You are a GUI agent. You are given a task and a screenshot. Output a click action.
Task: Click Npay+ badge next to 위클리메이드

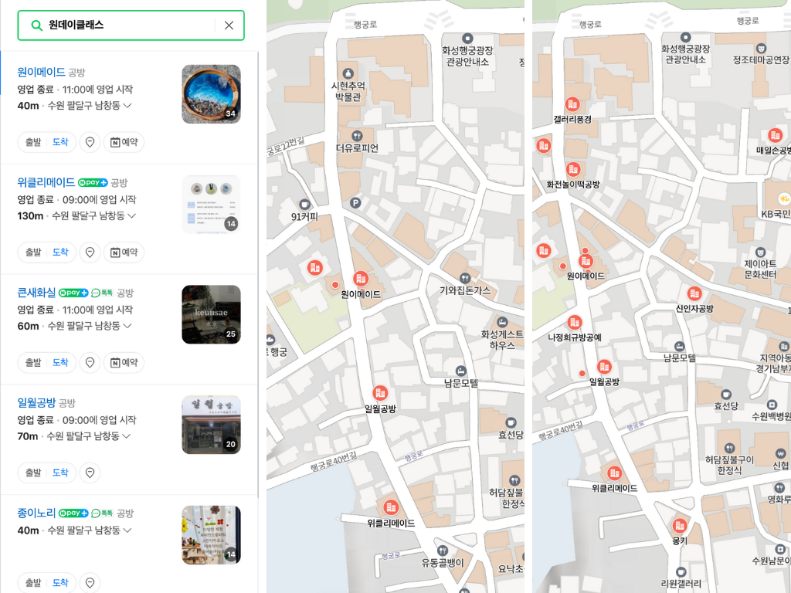click(x=93, y=182)
